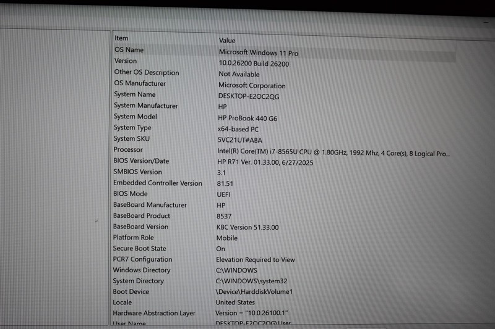Select the Platform Role row label
Viewport: 495px width, 329px height.
click(133, 238)
